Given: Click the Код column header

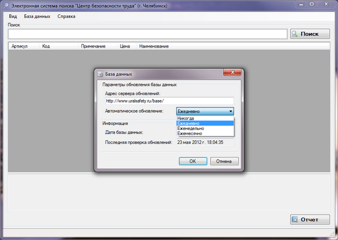Looking at the screenshot, I should click(x=46, y=46).
